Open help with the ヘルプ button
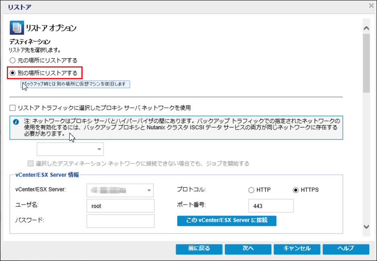Screen dimensions: 377x261 [x=346, y=249]
